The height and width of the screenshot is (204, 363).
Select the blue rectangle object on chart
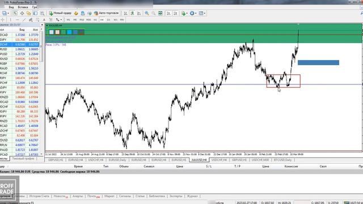318,62
